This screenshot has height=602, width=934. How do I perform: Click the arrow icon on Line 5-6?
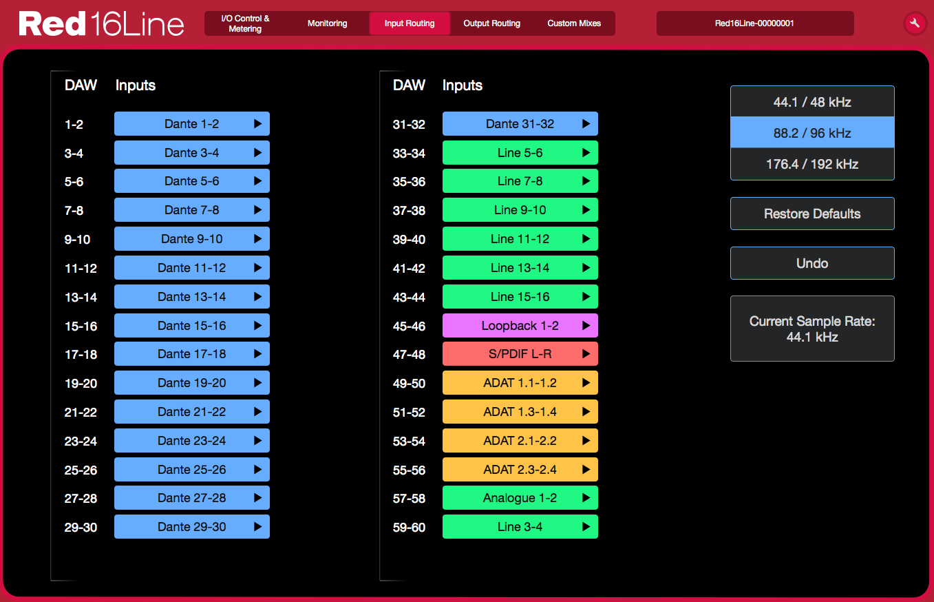point(586,153)
